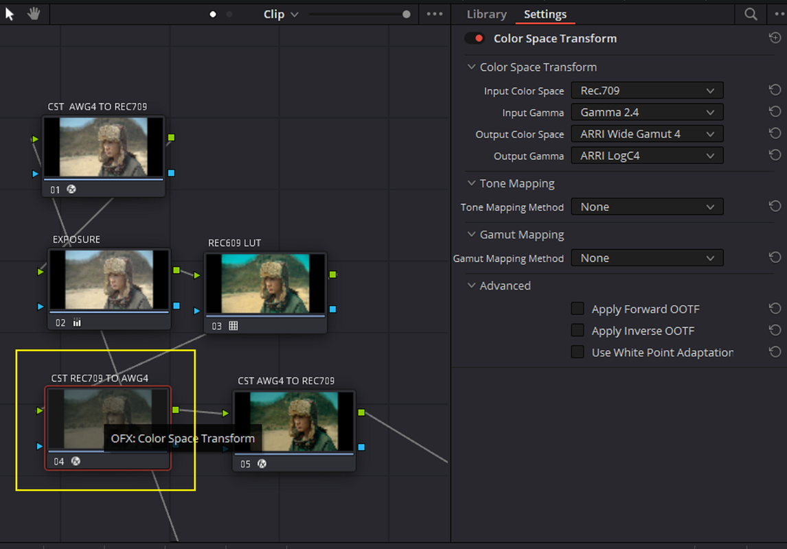This screenshot has height=549, width=787.
Task: Reset the Input Color Space parameter
Action: (x=775, y=90)
